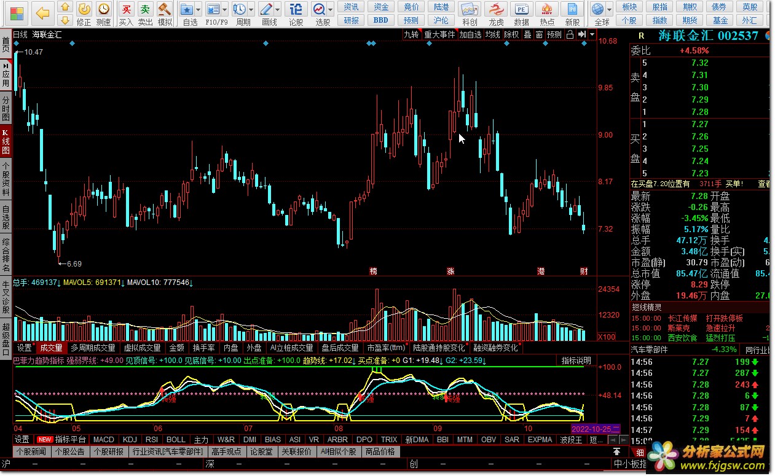Select the KDJ indicator tab
Image resolution: width=775 pixels, height=476 pixels.
click(x=130, y=440)
